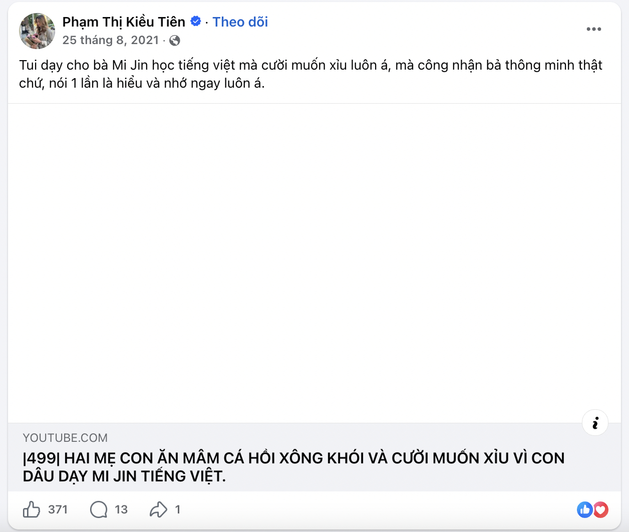629x532 pixels.
Task: View the 13 comments count
Action: point(121,509)
